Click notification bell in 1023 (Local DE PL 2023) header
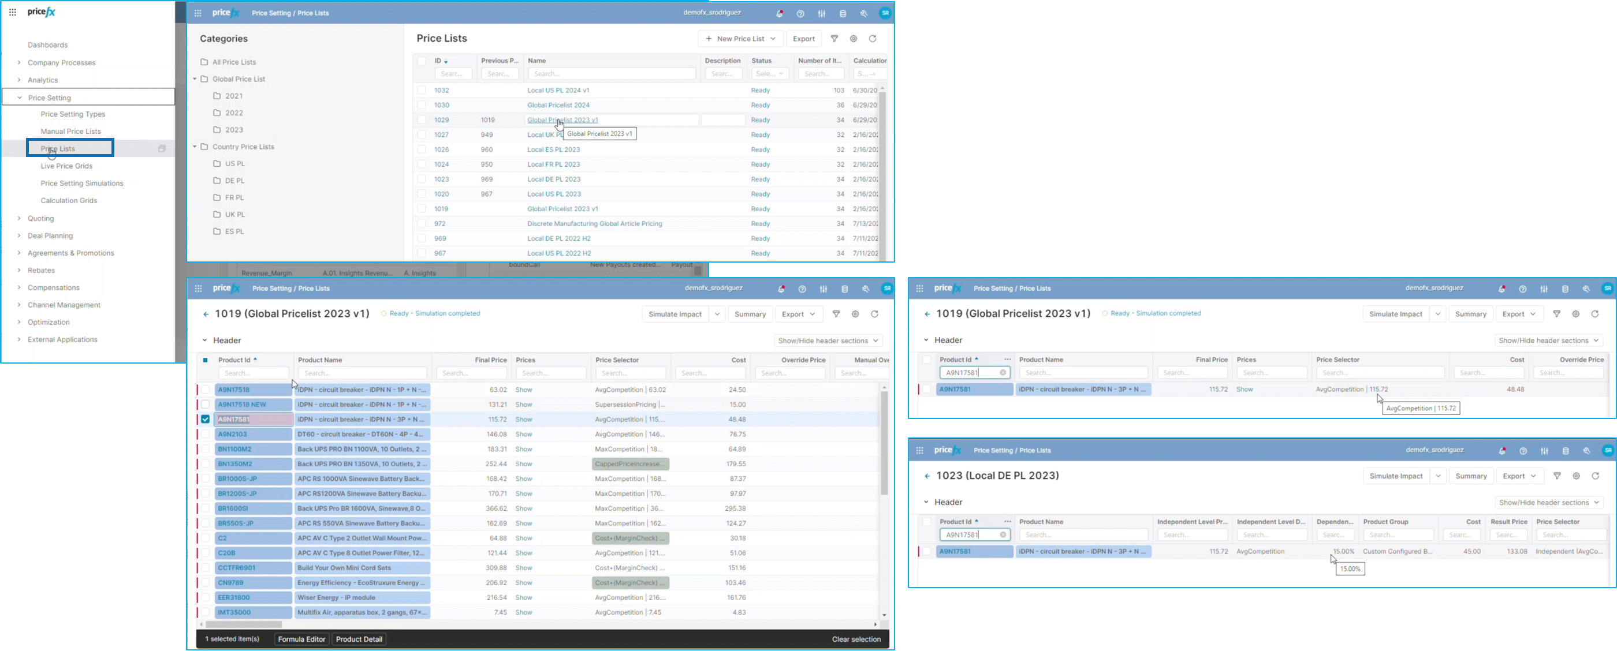This screenshot has height=651, width=1617. pos(1502,451)
